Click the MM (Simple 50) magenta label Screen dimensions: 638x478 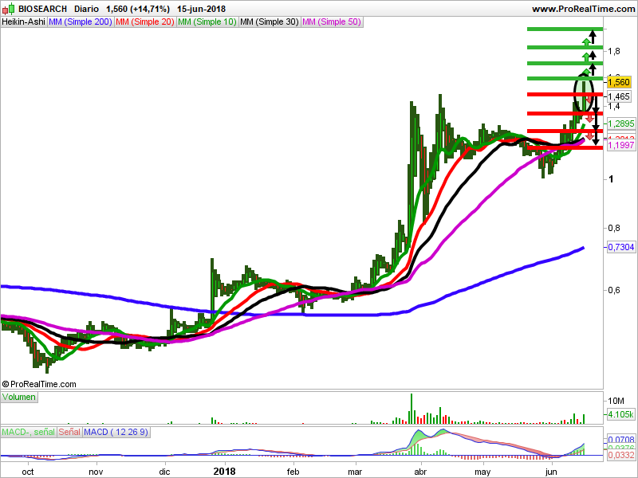[x=332, y=22]
